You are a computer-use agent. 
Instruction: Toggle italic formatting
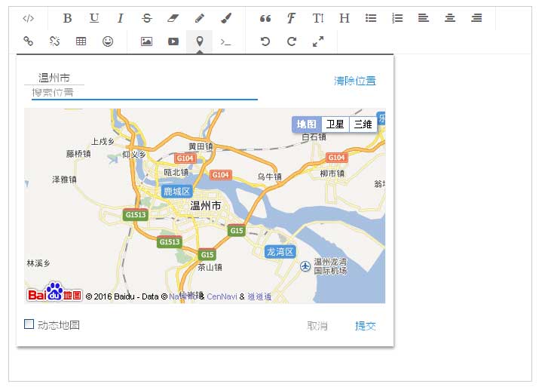pyautogui.click(x=120, y=18)
